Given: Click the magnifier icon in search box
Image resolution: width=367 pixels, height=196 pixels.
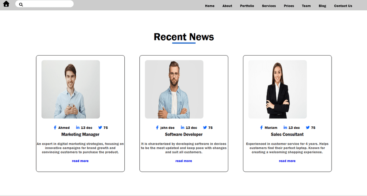Looking at the screenshot, I should [21, 4].
